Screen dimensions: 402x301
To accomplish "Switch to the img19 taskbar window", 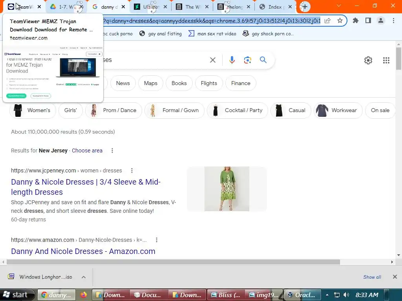I will (264, 295).
